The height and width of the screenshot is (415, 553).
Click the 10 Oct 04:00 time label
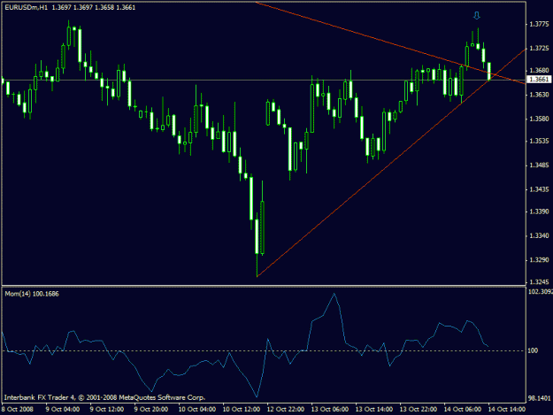click(x=196, y=409)
